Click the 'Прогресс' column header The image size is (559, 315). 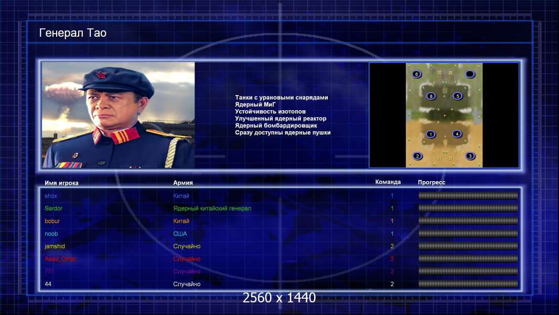tap(432, 182)
